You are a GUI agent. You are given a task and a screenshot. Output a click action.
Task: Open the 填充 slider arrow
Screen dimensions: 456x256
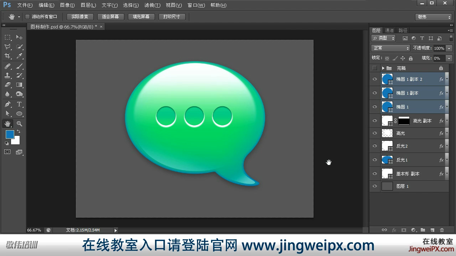(449, 58)
